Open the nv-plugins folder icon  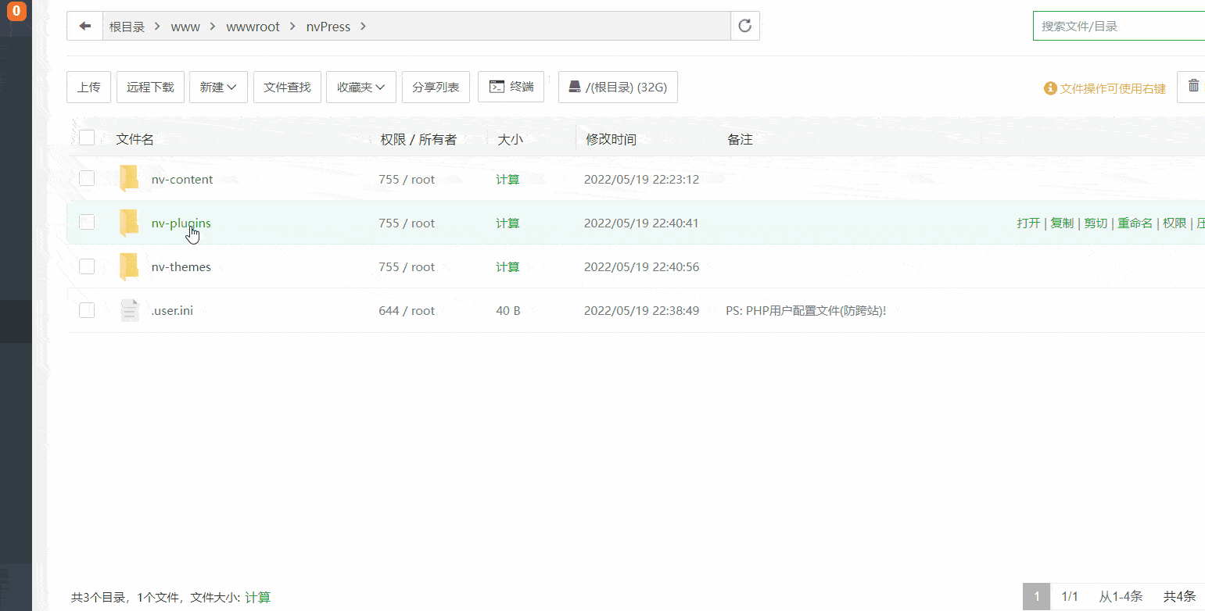point(129,223)
